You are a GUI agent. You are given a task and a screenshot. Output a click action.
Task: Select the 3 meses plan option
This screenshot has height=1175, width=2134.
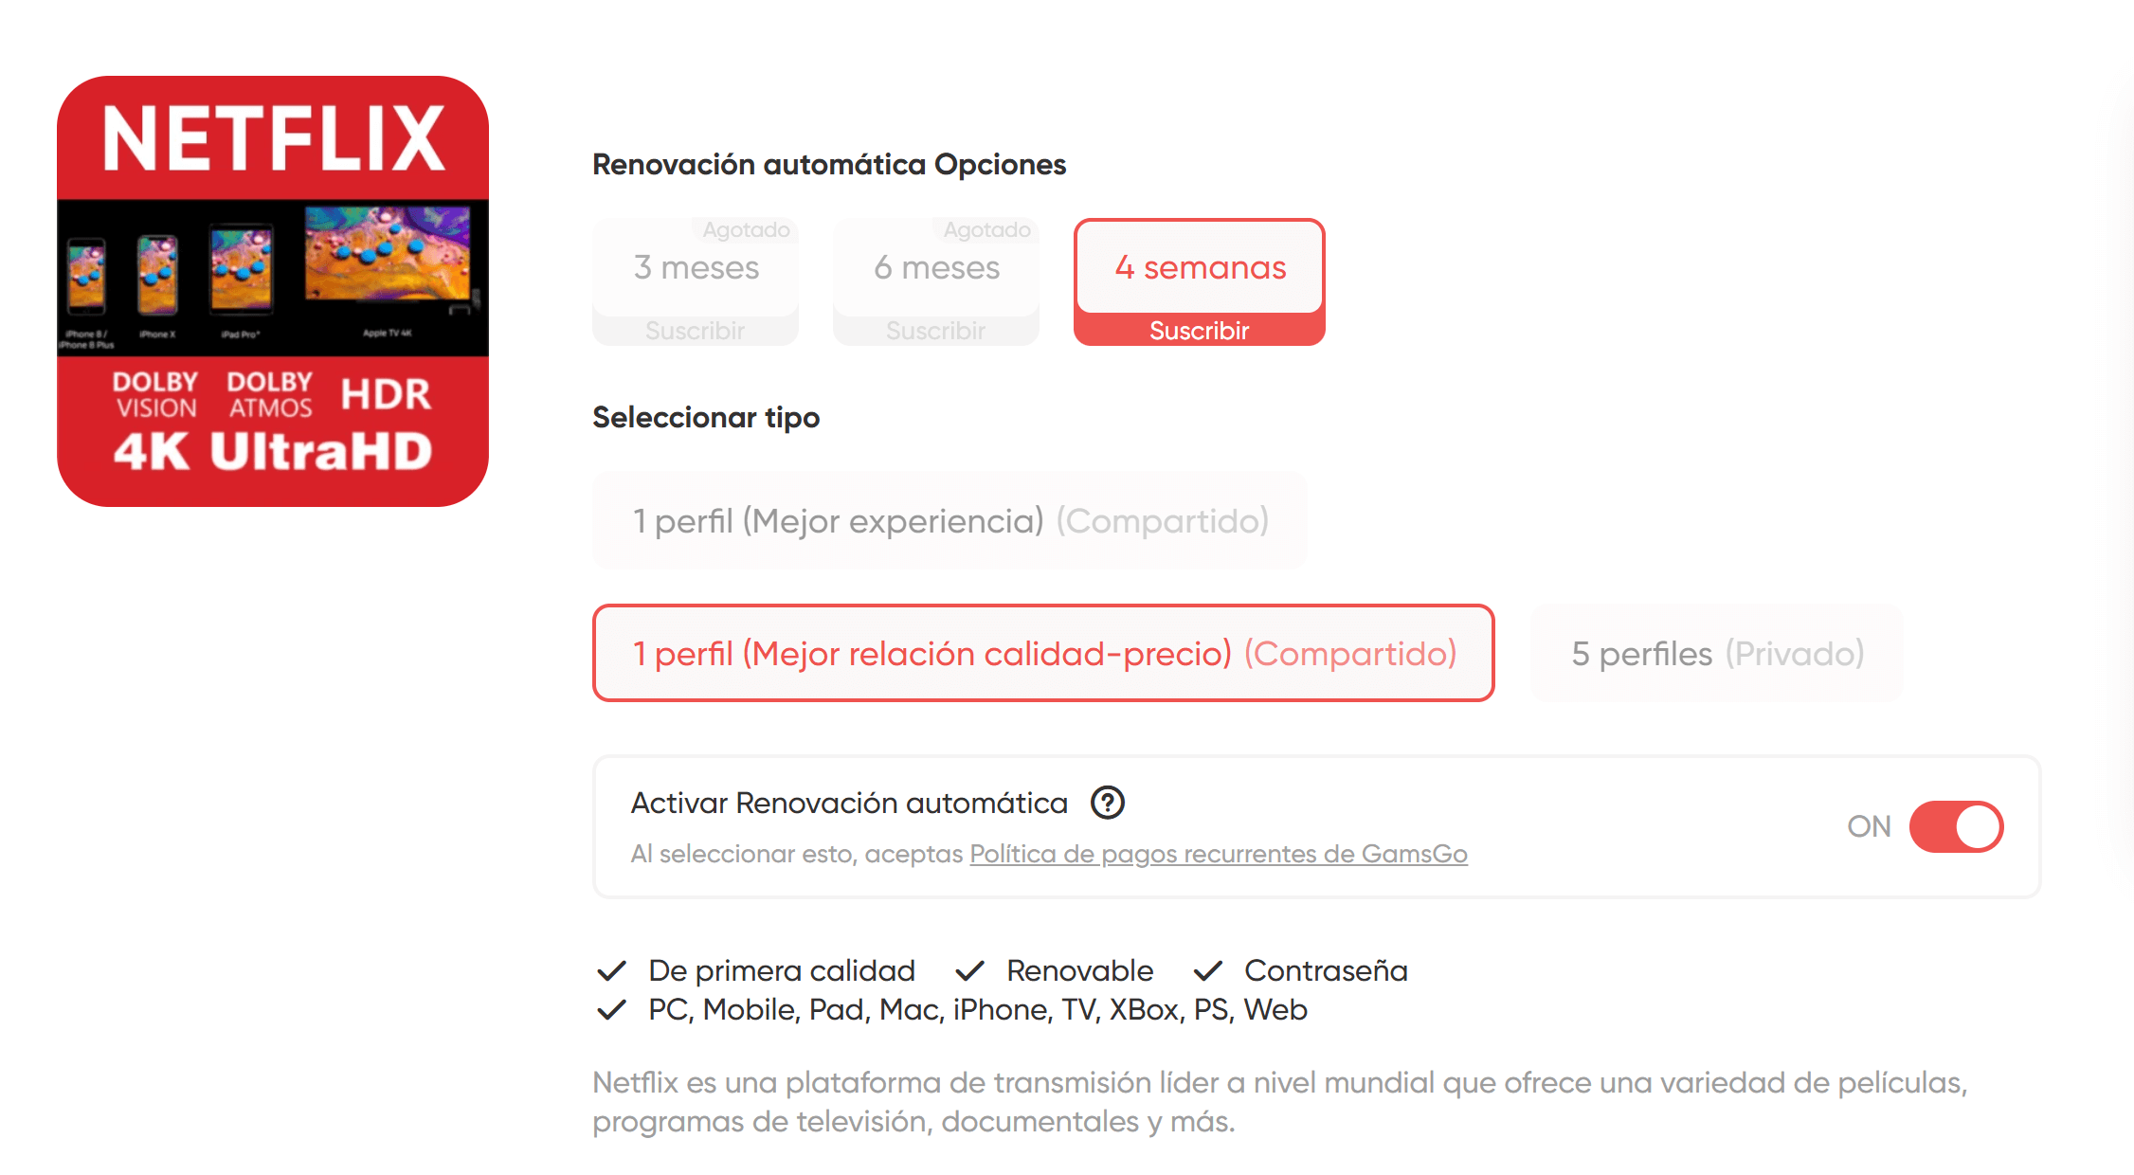(696, 267)
